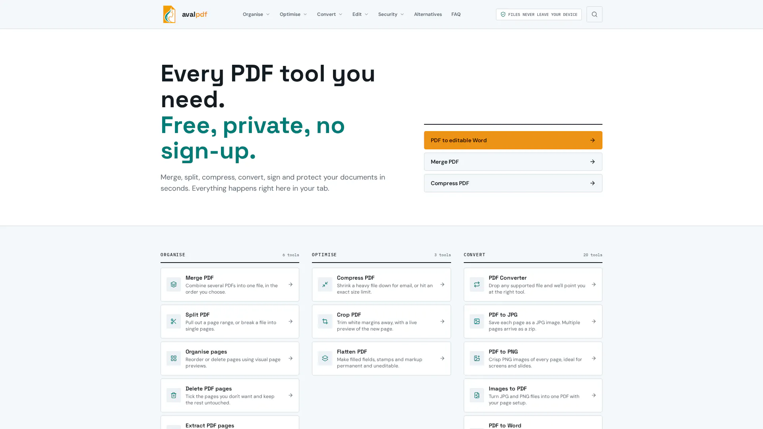Open the Delete PDF pages tool title
Viewport: 763px width, 429px height.
pos(209,388)
